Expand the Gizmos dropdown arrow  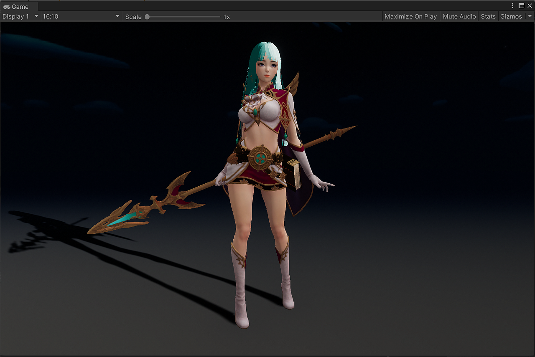[530, 16]
